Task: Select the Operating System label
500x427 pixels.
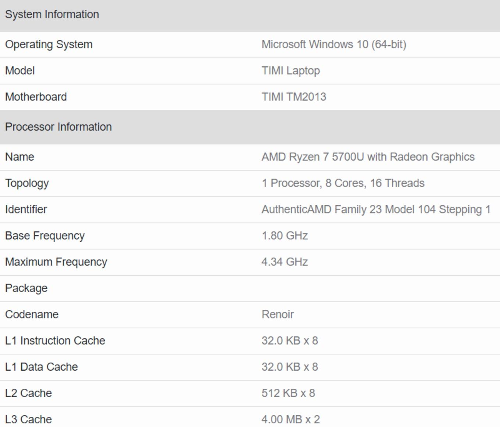Action: (49, 45)
